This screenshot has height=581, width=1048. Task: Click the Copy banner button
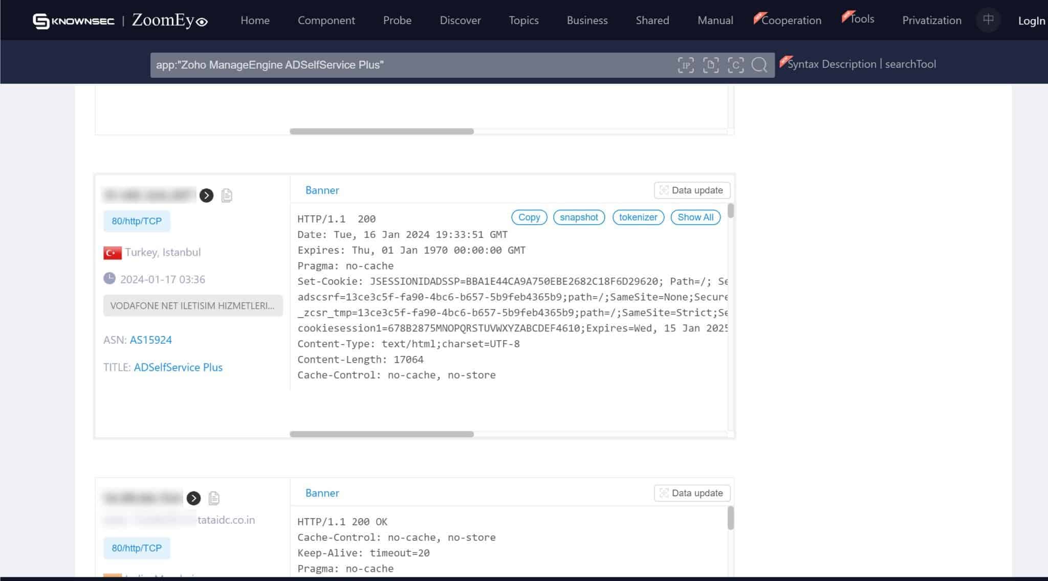point(529,217)
